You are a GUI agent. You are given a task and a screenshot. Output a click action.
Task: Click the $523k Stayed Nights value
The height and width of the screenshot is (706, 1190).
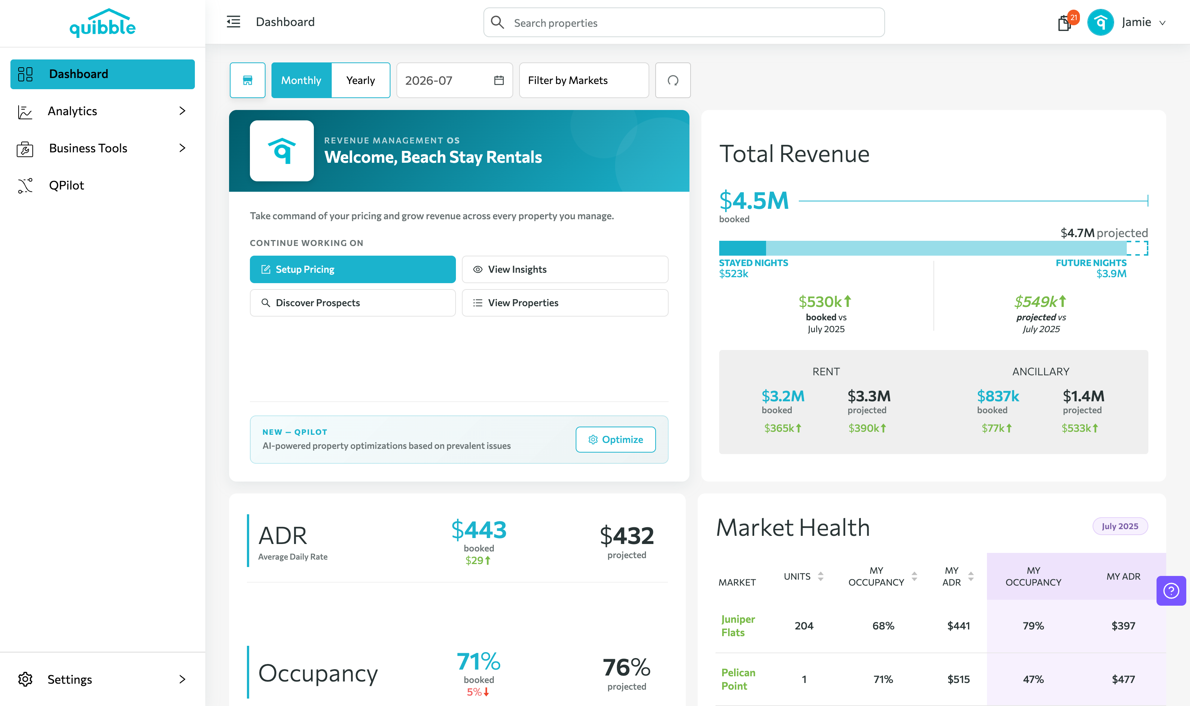[x=733, y=273]
